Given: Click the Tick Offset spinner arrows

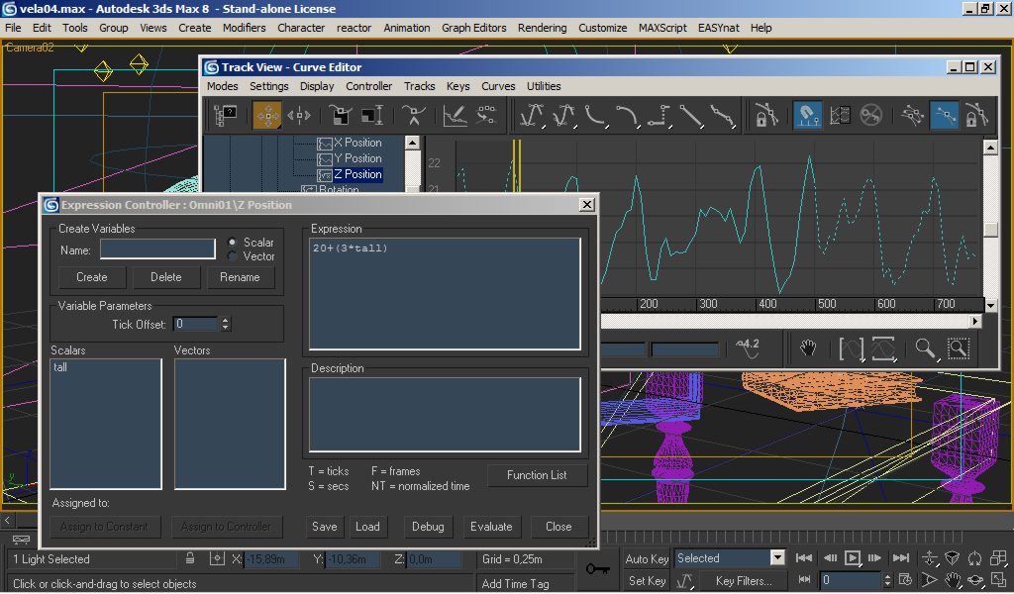Looking at the screenshot, I should 225,324.
